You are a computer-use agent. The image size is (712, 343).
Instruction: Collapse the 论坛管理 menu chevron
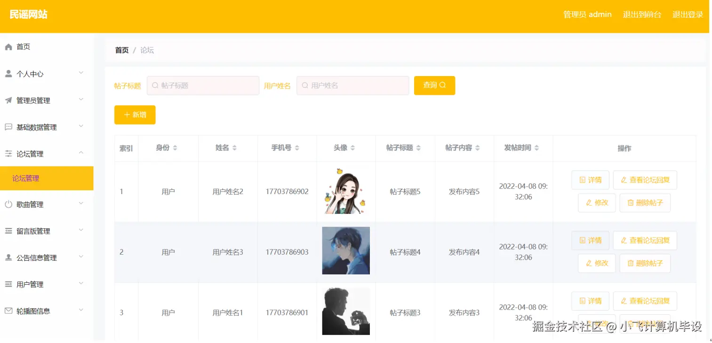pyautogui.click(x=81, y=153)
